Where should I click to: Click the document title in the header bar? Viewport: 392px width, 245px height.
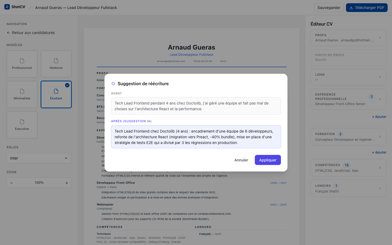click(x=76, y=8)
